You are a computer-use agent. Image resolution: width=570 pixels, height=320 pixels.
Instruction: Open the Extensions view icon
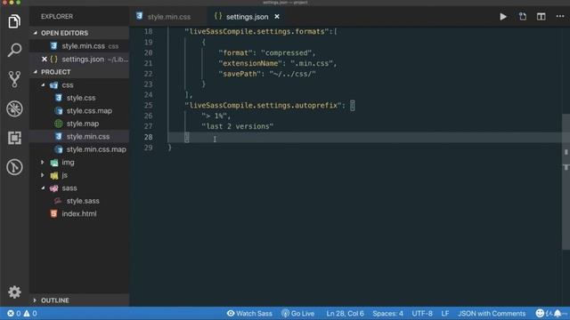[x=14, y=138]
